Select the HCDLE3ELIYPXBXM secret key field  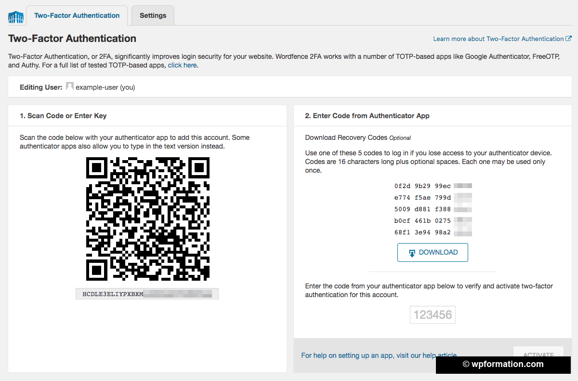pyautogui.click(x=147, y=294)
